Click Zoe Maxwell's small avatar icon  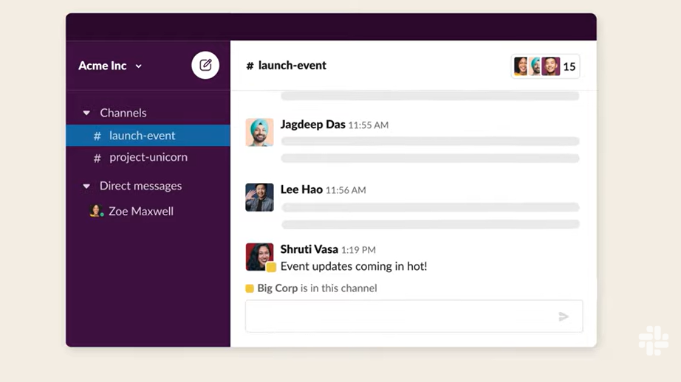96,211
